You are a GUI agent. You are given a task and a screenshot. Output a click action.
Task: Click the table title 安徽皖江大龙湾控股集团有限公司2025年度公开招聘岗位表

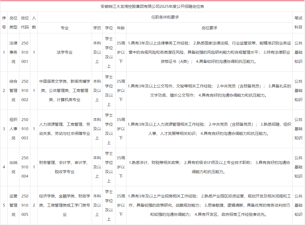tap(152, 7)
